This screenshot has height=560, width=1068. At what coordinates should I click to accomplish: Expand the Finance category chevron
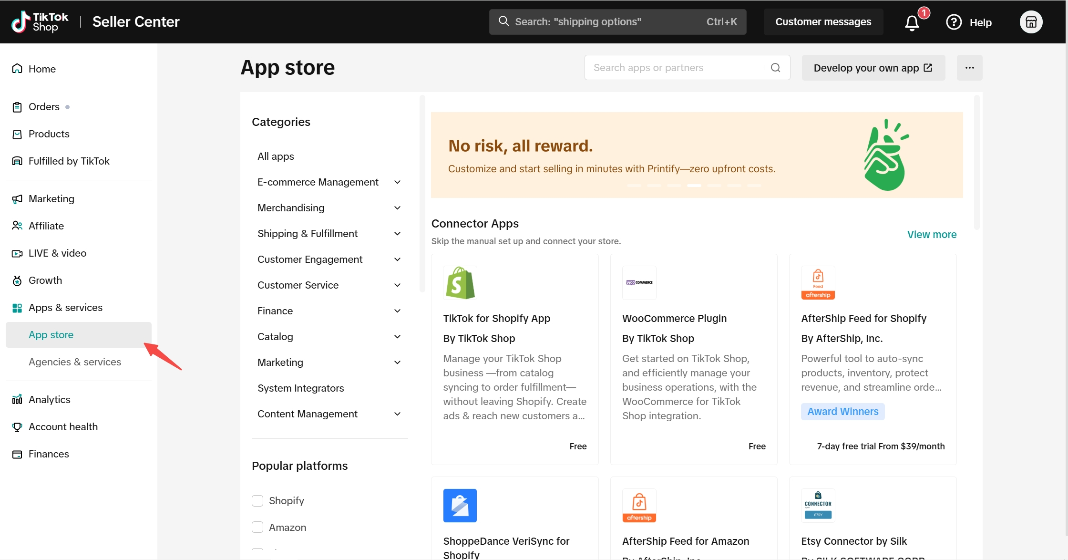(x=397, y=311)
